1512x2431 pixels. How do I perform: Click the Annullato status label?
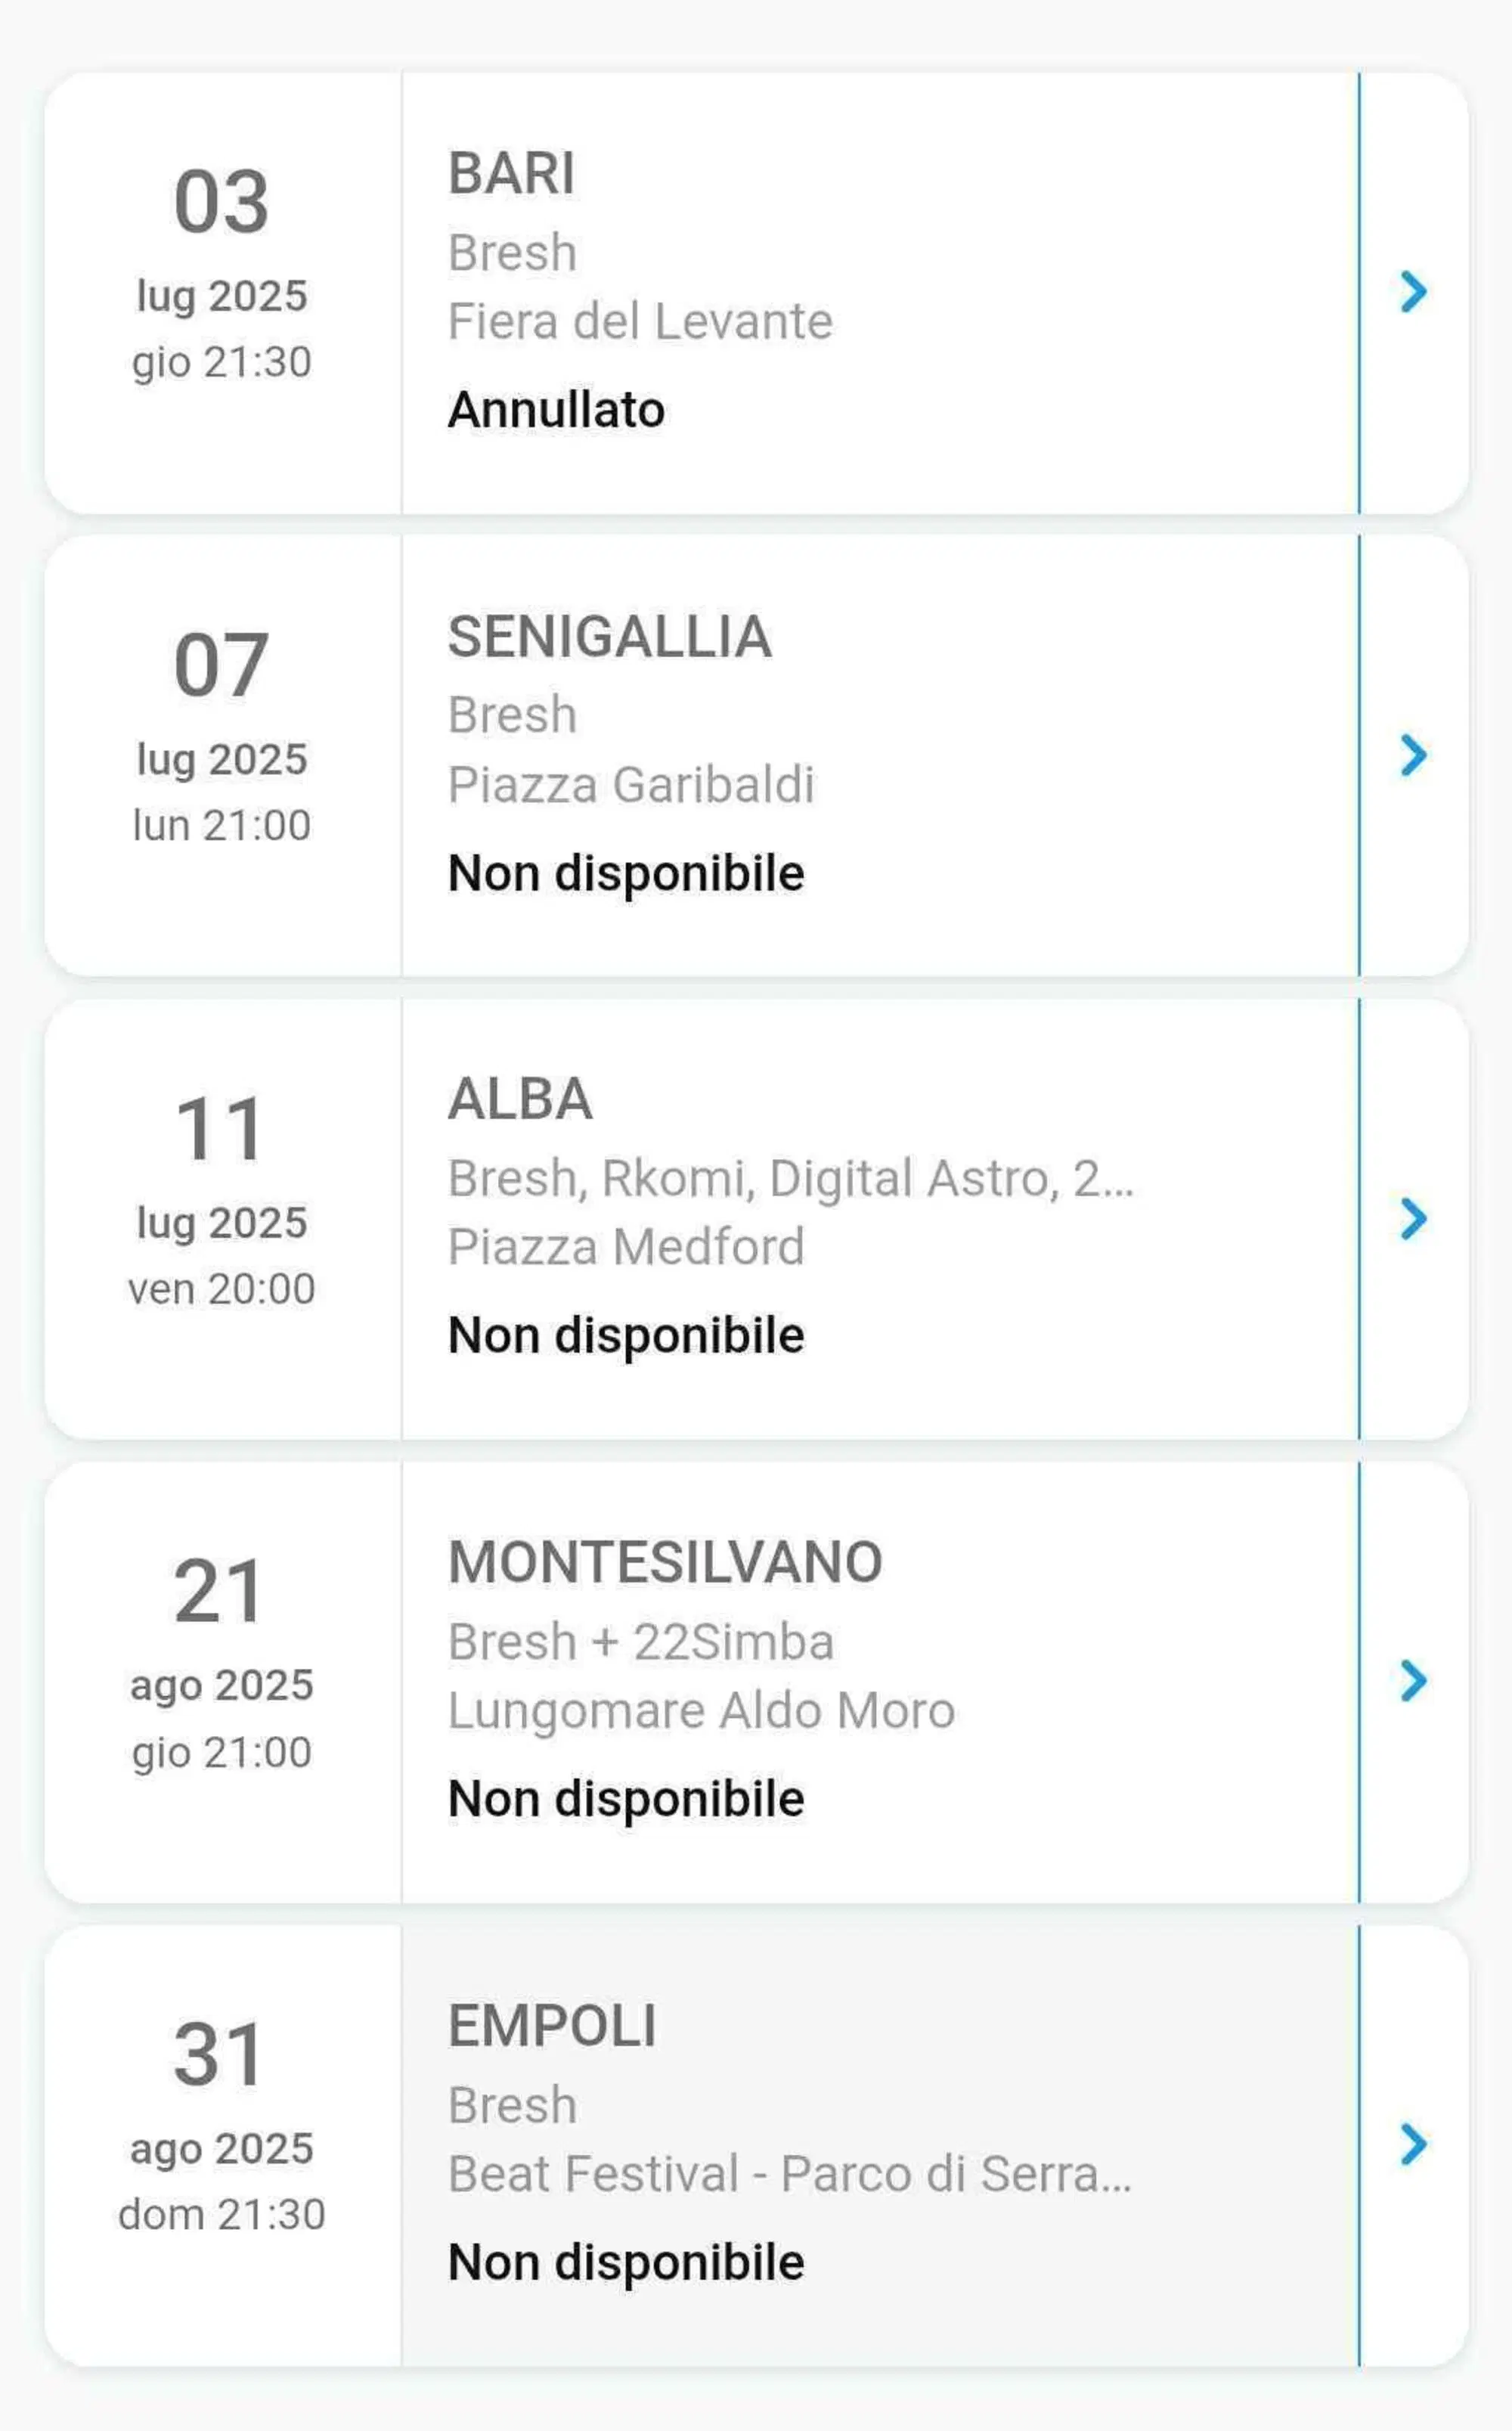tap(556, 410)
